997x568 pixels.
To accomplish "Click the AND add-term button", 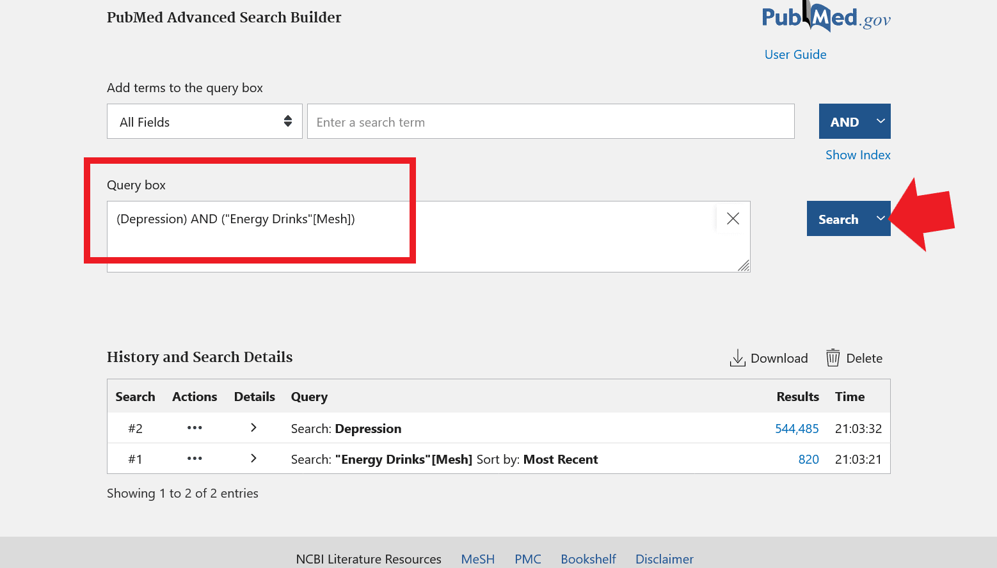I will tap(845, 122).
